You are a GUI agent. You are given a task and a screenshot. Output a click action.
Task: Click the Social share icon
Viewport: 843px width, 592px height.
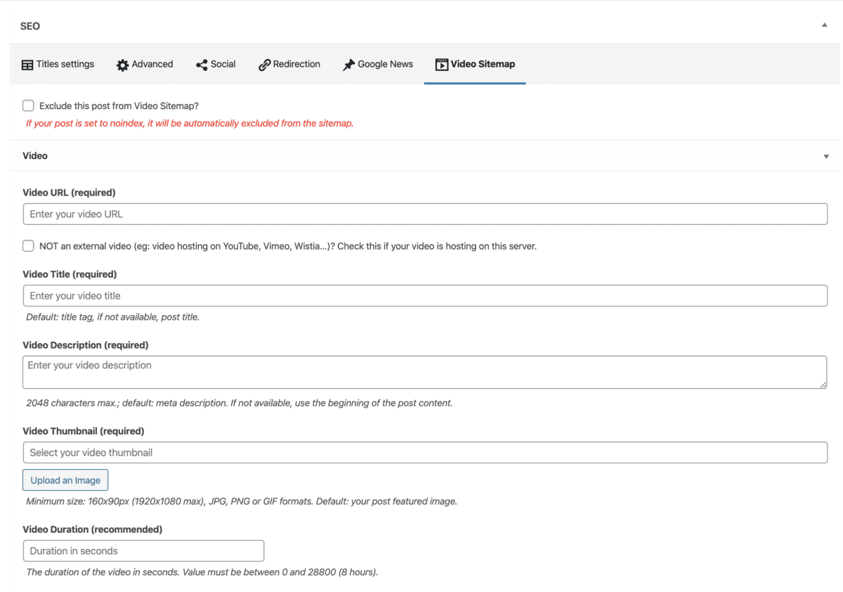pyautogui.click(x=202, y=65)
